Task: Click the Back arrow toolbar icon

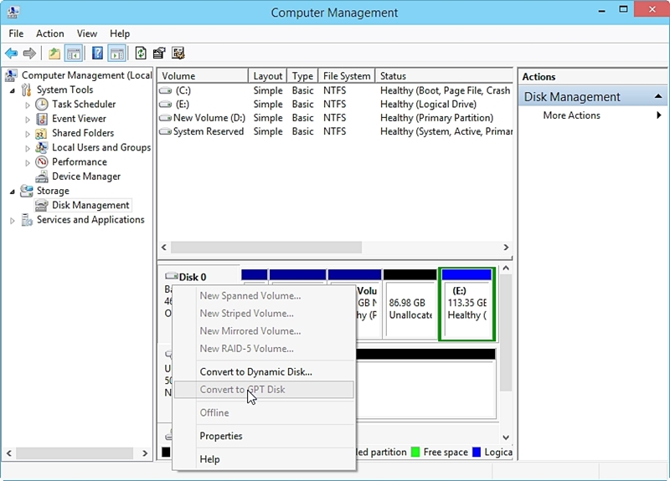Action: tap(11, 54)
